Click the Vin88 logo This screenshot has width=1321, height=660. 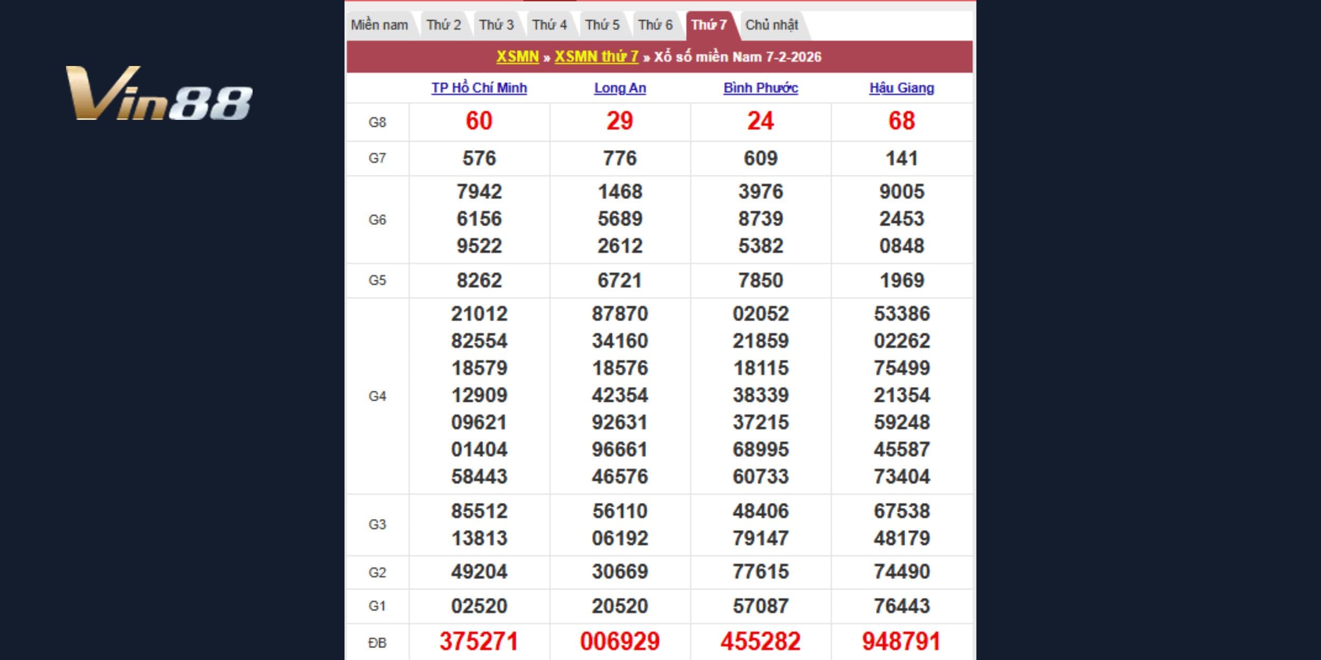coord(159,93)
